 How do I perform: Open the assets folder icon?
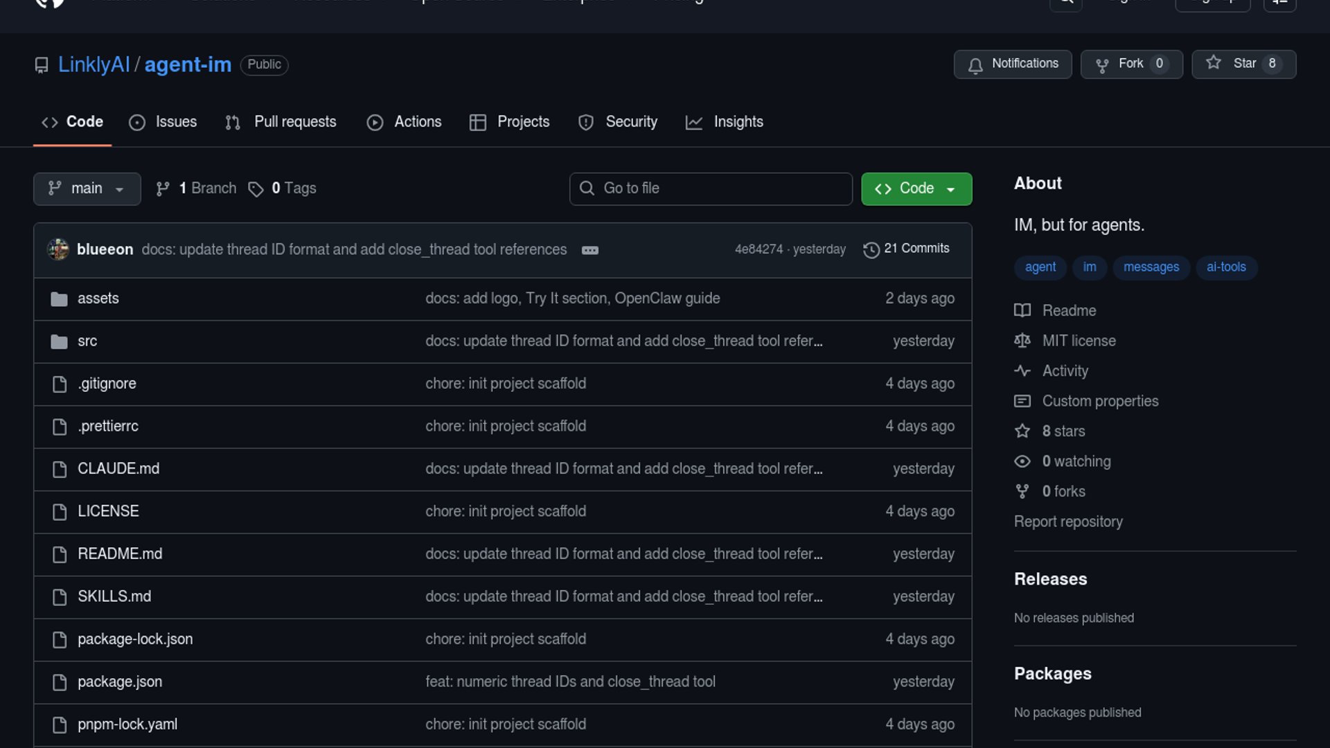[x=60, y=299]
